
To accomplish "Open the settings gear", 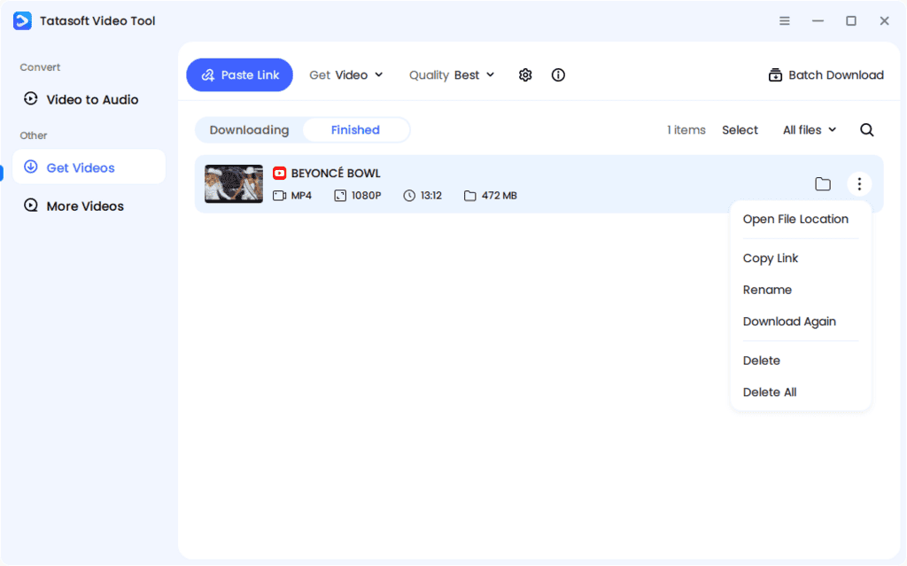I will (525, 75).
